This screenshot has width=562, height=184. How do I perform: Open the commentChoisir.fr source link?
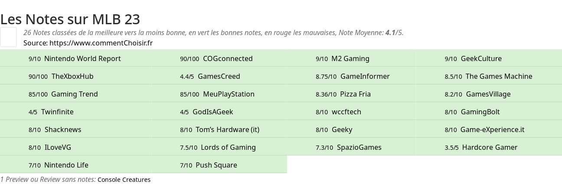pos(101,43)
